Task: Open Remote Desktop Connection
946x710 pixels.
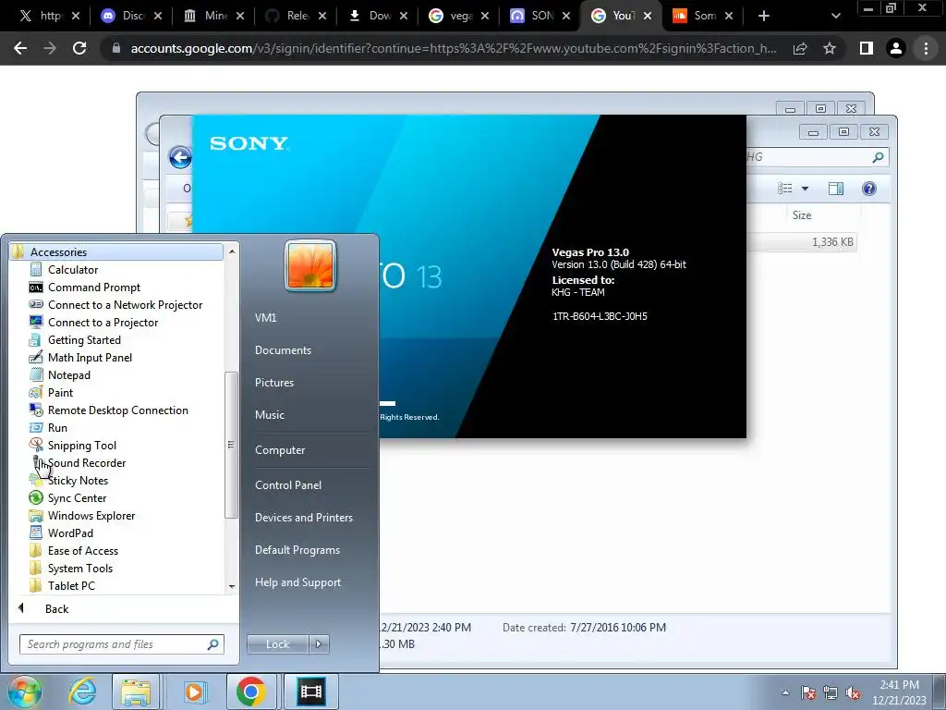Action: click(117, 410)
